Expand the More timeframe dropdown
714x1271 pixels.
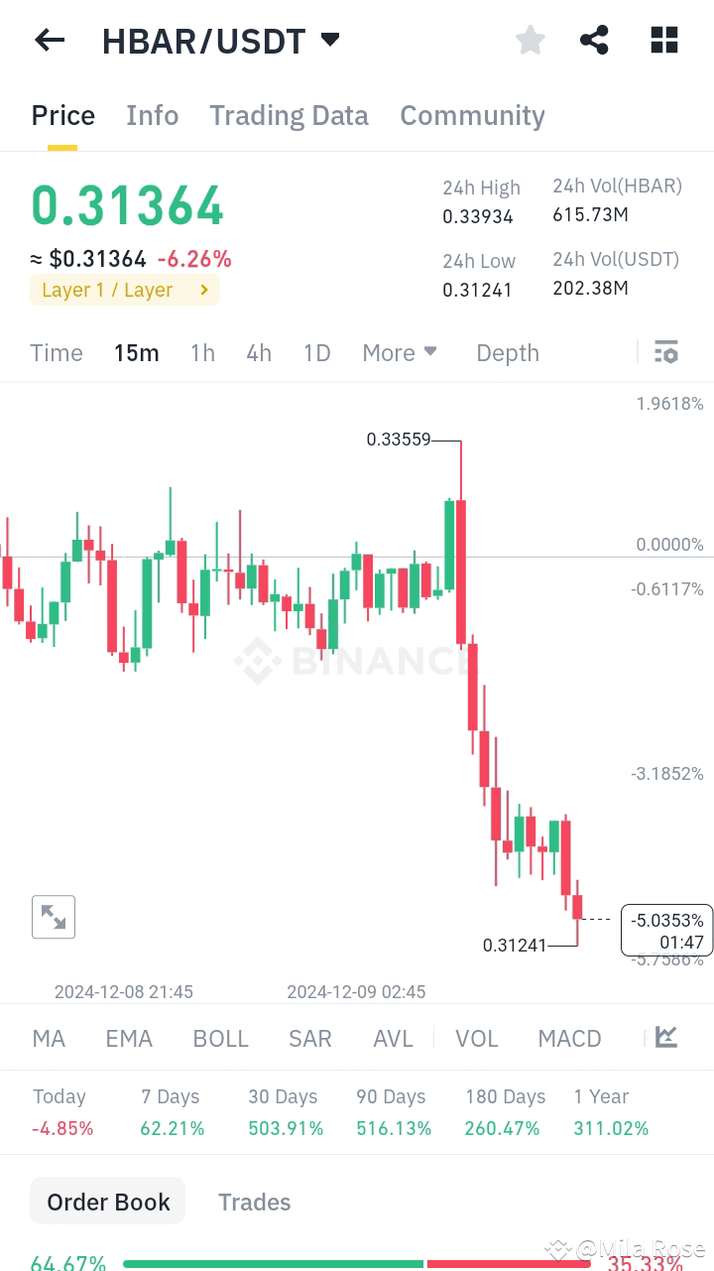[399, 352]
